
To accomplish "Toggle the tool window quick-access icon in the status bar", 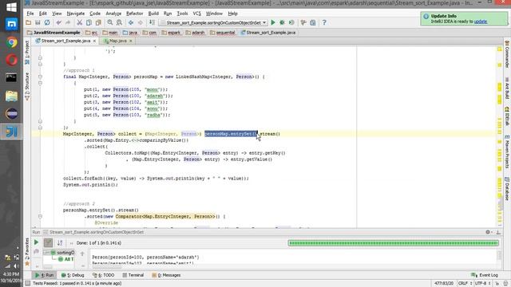I will tap(28, 284).
